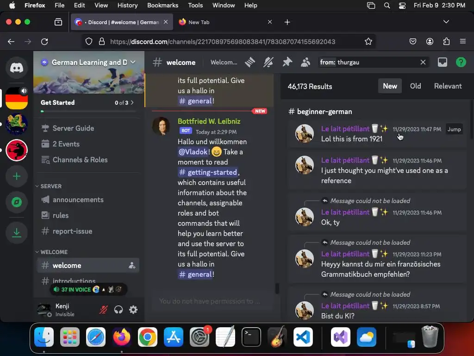Click the search field 'from: thurgau'
Screen dimensions: 474x356
coord(374,63)
